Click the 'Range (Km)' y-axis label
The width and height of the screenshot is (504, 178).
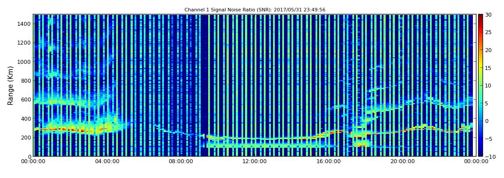pyautogui.click(x=11, y=85)
